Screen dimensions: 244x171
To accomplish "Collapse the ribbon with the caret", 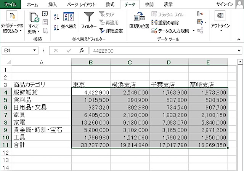I will click(239, 40).
